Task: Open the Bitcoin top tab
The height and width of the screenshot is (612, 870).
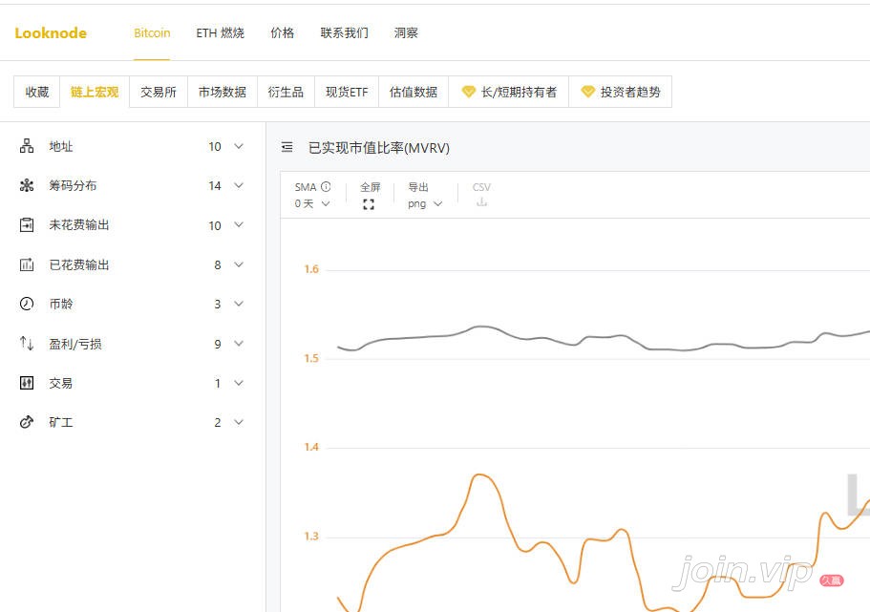Action: click(x=152, y=33)
